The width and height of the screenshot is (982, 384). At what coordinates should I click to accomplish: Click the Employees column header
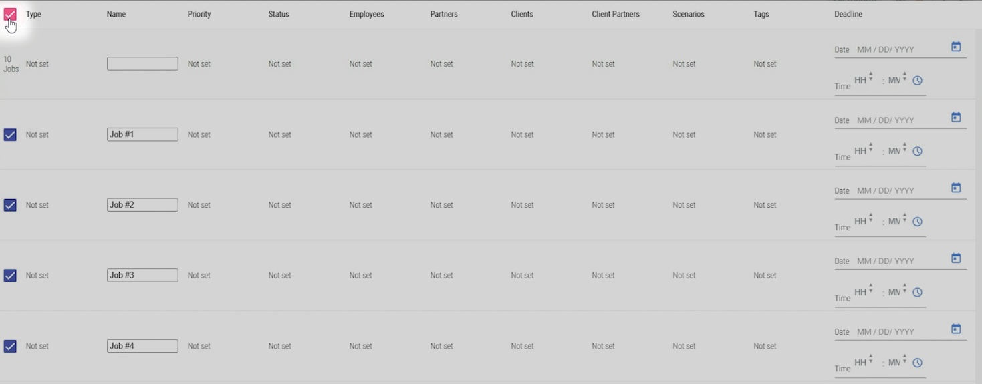click(366, 14)
